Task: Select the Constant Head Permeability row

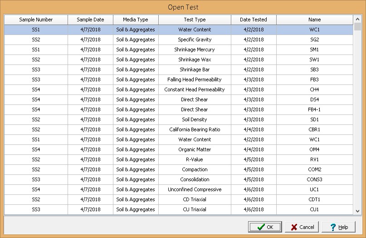Action: (x=195, y=89)
